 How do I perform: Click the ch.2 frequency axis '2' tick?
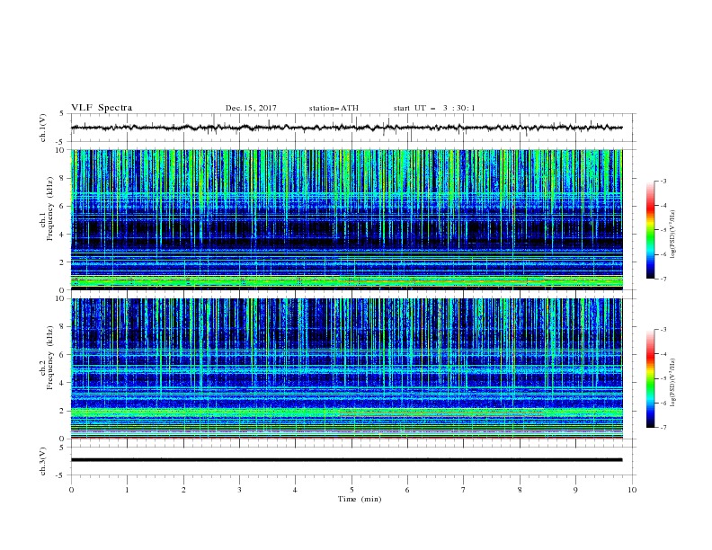point(64,411)
